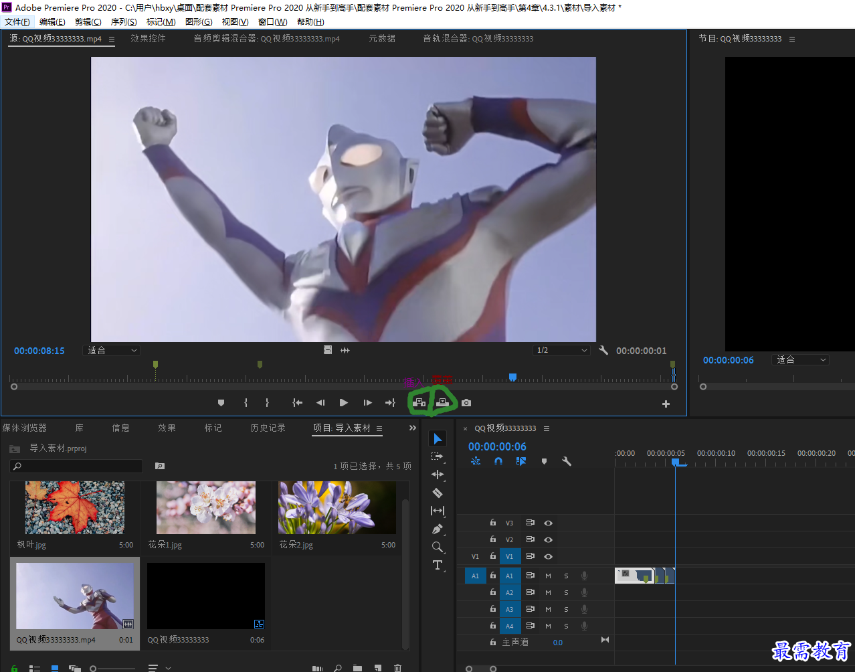Open Source monitor wrench settings
This screenshot has width=855, height=672.
(603, 350)
